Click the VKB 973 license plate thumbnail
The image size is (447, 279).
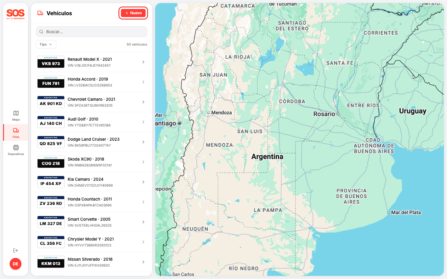pyautogui.click(x=51, y=62)
